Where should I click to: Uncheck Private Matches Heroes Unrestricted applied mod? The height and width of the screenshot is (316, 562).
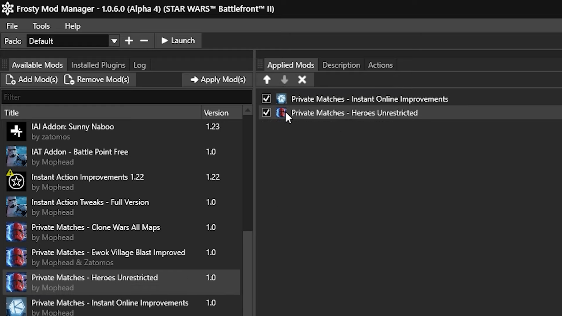click(266, 112)
